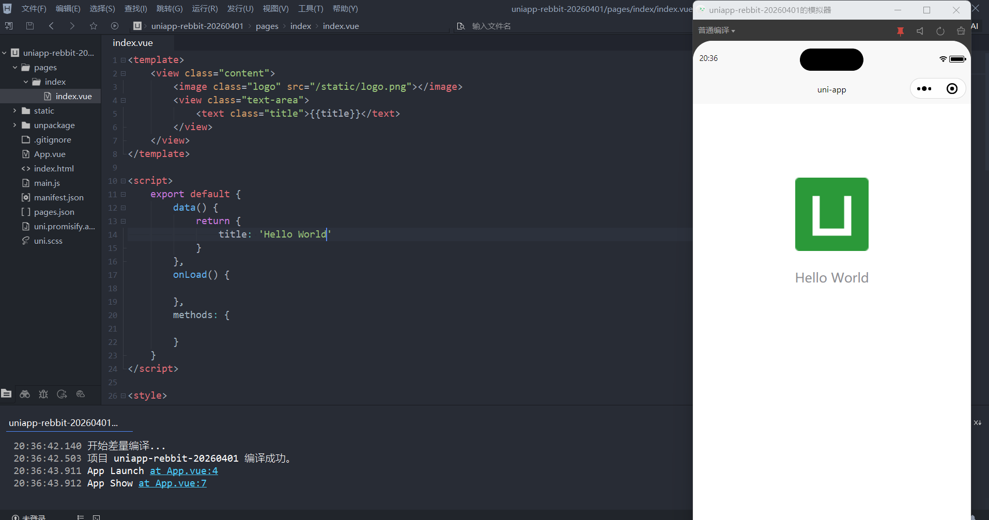
Task: Expand the static folder in the tree
Action: click(x=15, y=111)
